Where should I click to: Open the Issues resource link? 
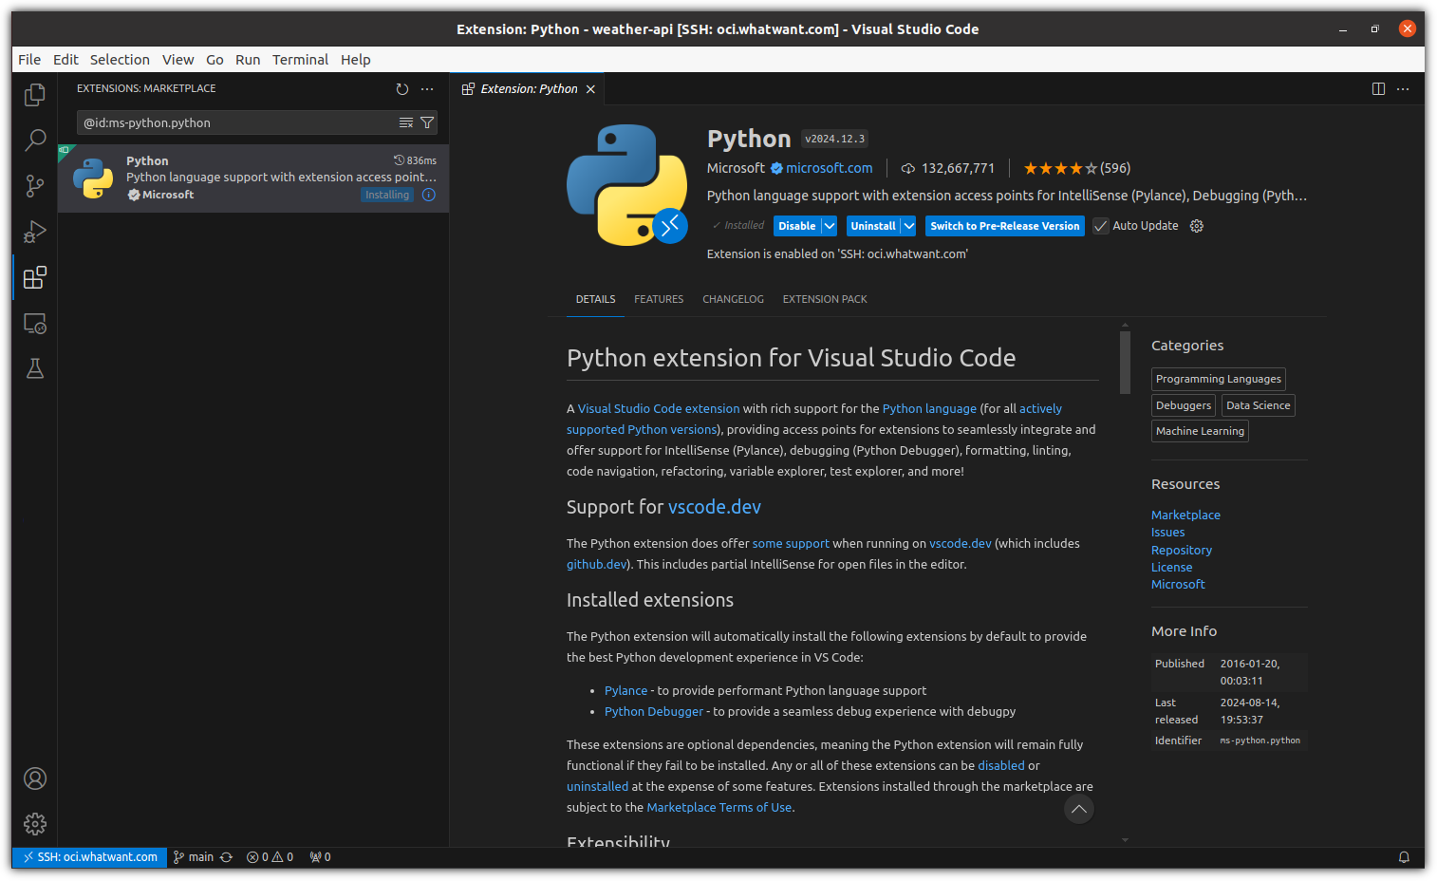[1167, 533]
